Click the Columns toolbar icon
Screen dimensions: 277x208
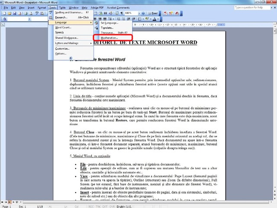pyautogui.click(x=106, y=13)
